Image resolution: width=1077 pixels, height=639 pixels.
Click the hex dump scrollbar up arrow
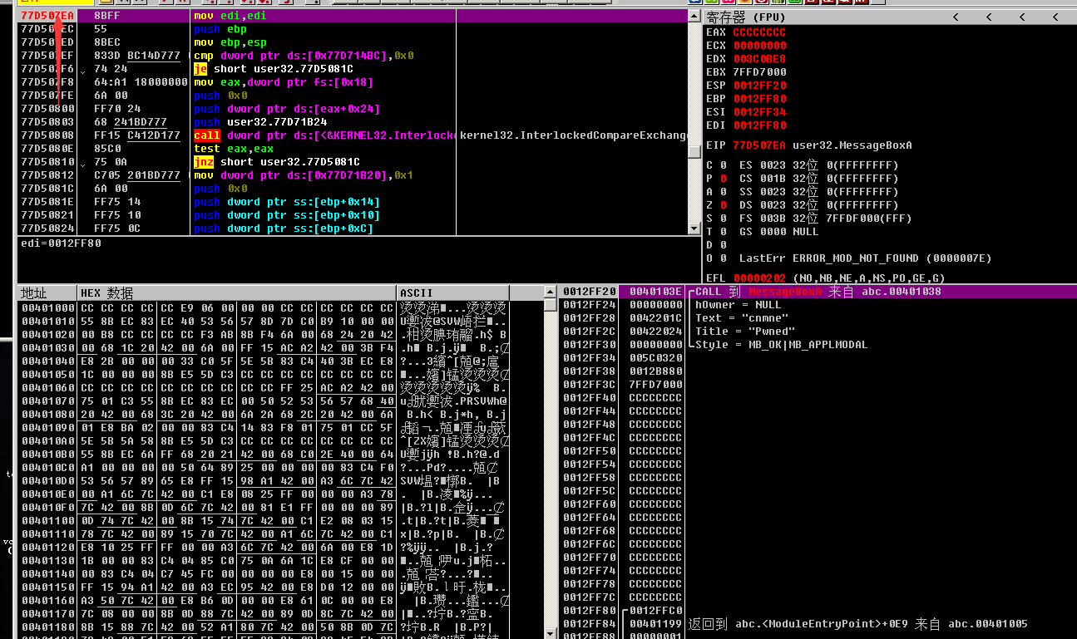click(x=550, y=292)
